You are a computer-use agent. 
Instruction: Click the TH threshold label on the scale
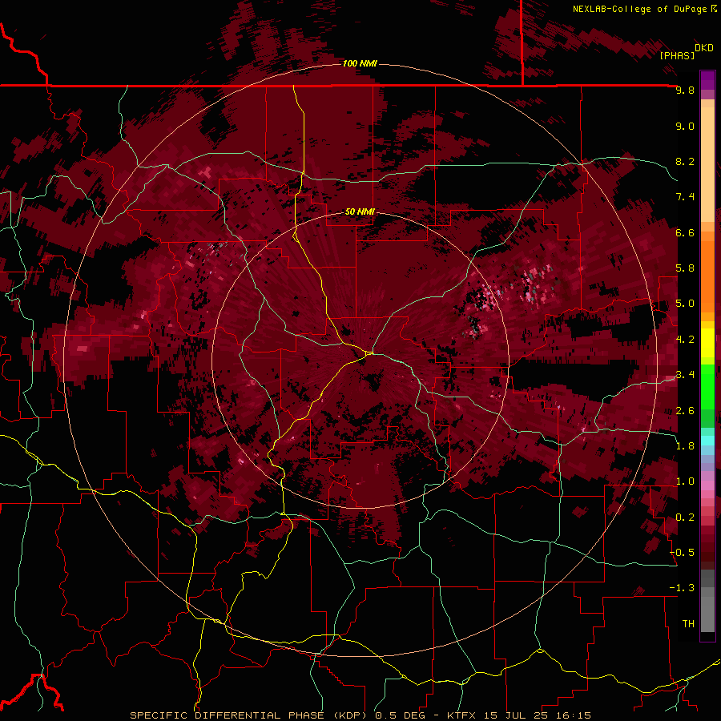click(688, 624)
